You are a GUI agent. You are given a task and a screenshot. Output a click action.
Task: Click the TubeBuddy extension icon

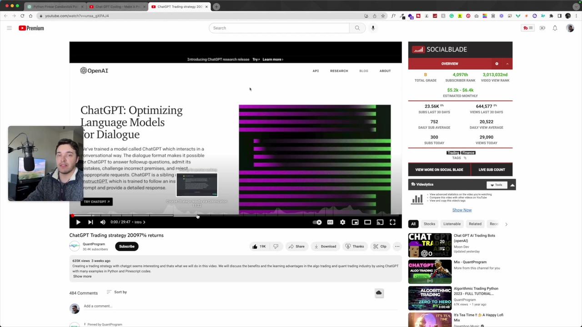526,28
